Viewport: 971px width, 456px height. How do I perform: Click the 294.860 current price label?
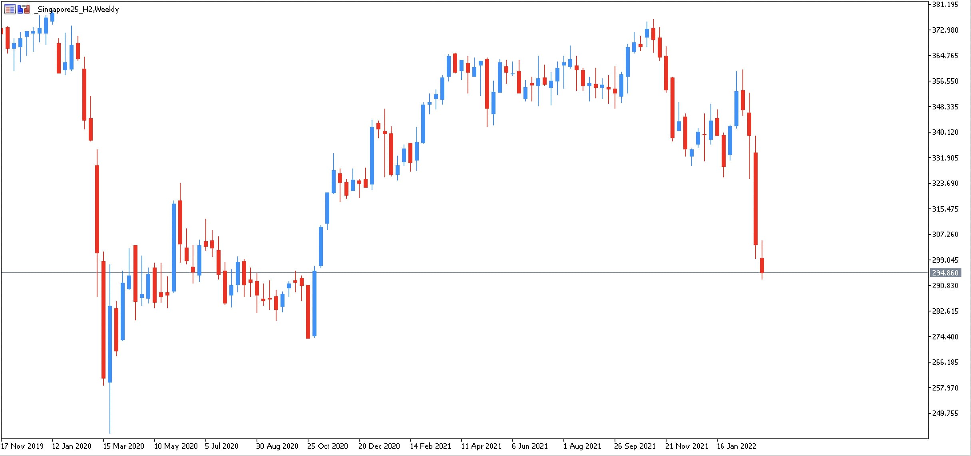click(945, 273)
